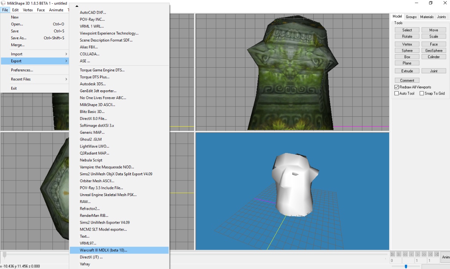This screenshot has height=269, width=450.
Task: Click the Cylinder tool button
Action: tap(434, 57)
